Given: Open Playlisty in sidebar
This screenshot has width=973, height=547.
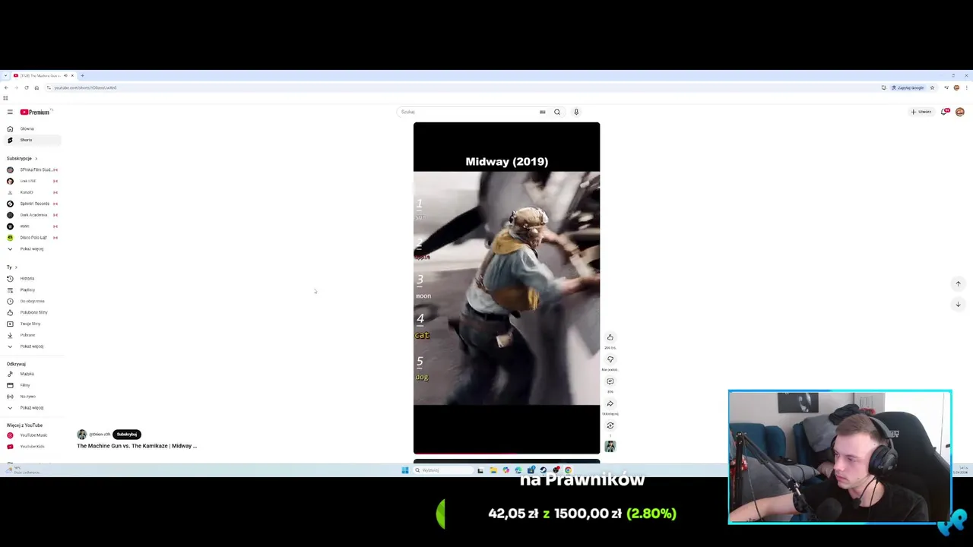Looking at the screenshot, I should click(x=30, y=289).
